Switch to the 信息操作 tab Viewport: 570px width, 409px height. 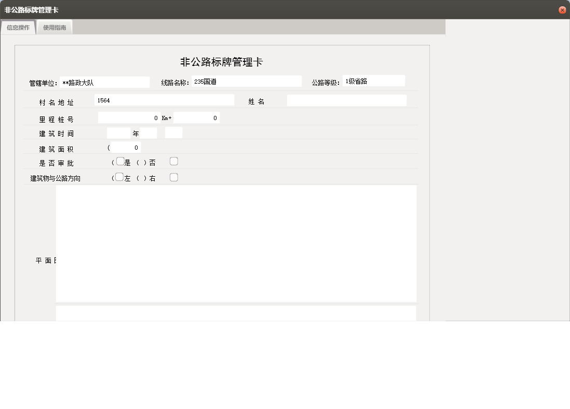pos(18,27)
